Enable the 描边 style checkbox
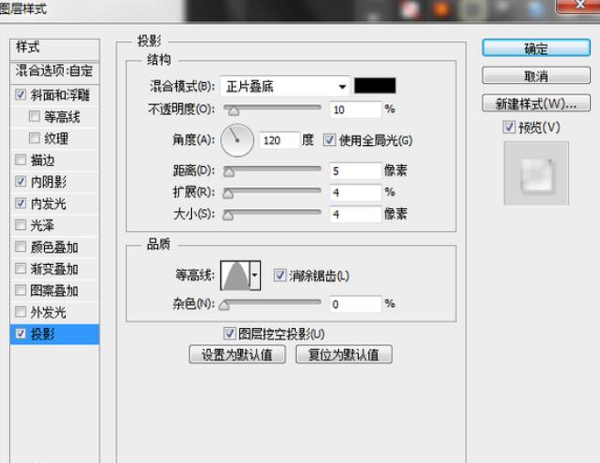Viewport: 600px width, 463px height. click(x=21, y=159)
